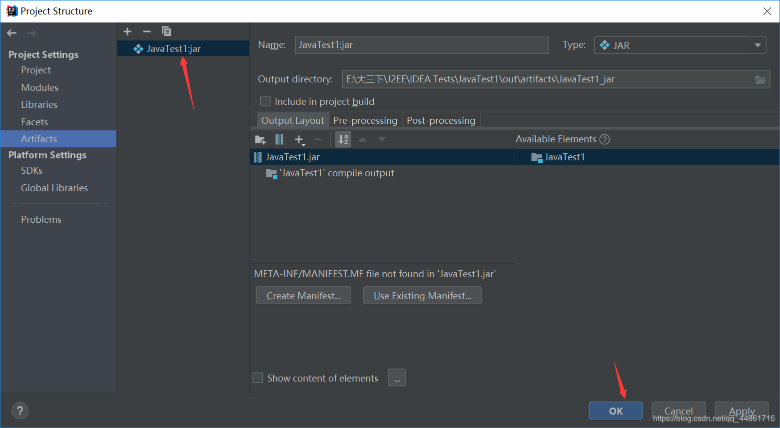Toggle sort elements by names and types
This screenshot has height=428, width=780.
click(x=343, y=139)
